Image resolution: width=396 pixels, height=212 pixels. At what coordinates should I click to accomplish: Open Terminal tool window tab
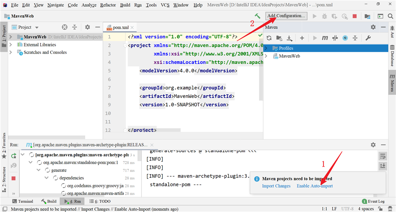tap(23, 201)
